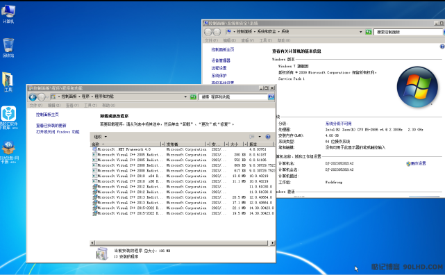
Task: Open the help icon in the 系统 window
Action: point(442,47)
